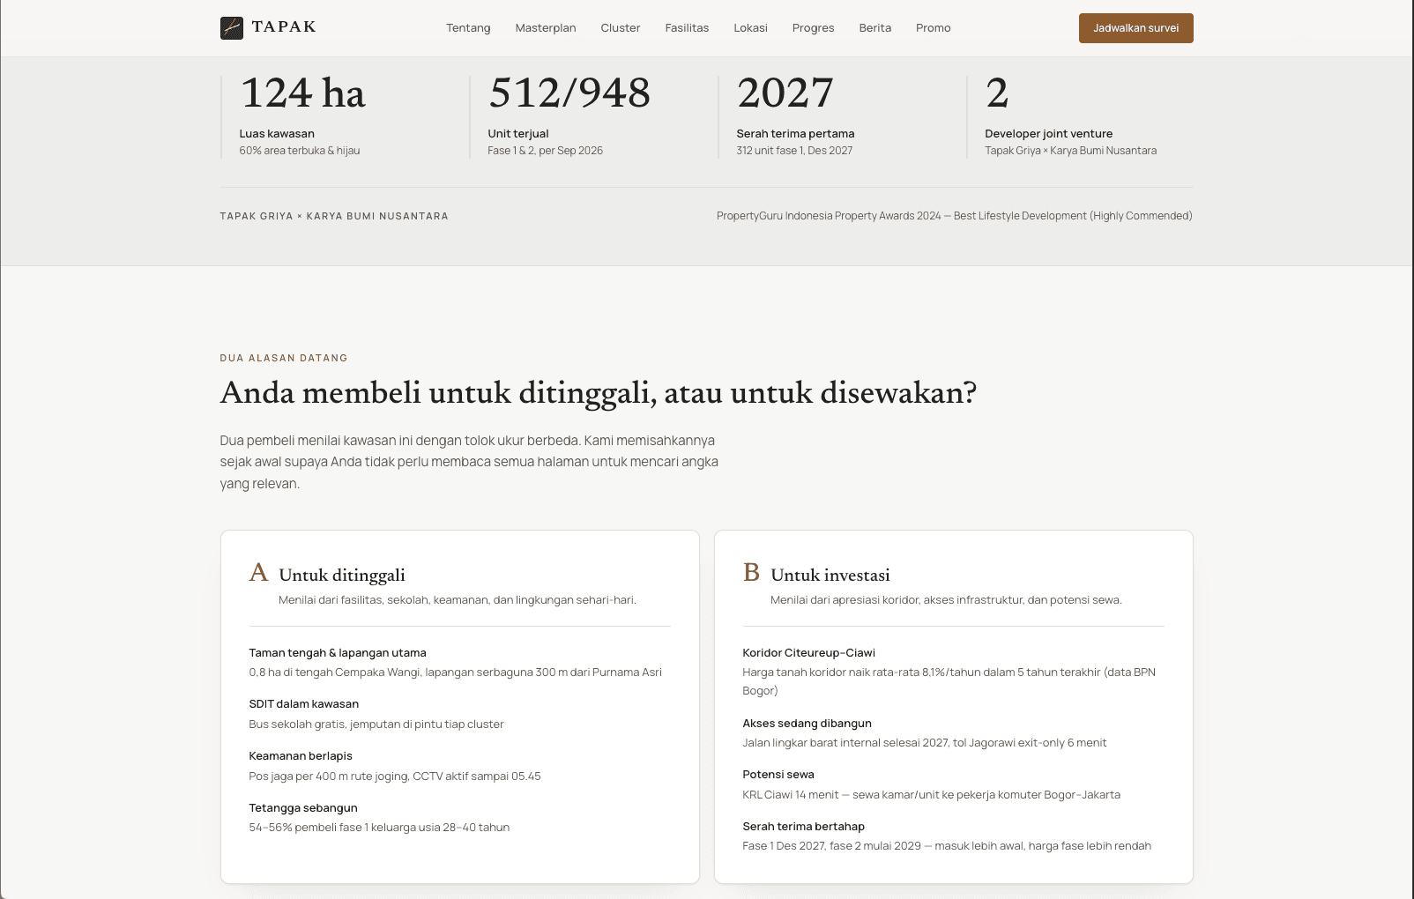
Task: Click the SDIT dalam kawasan row
Action: coord(459,714)
